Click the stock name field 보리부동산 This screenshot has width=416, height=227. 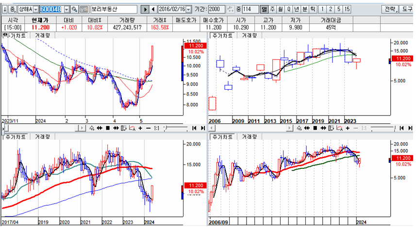114,9
